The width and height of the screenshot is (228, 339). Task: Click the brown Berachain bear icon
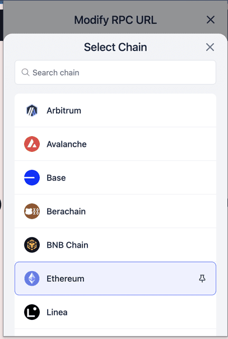click(x=32, y=211)
